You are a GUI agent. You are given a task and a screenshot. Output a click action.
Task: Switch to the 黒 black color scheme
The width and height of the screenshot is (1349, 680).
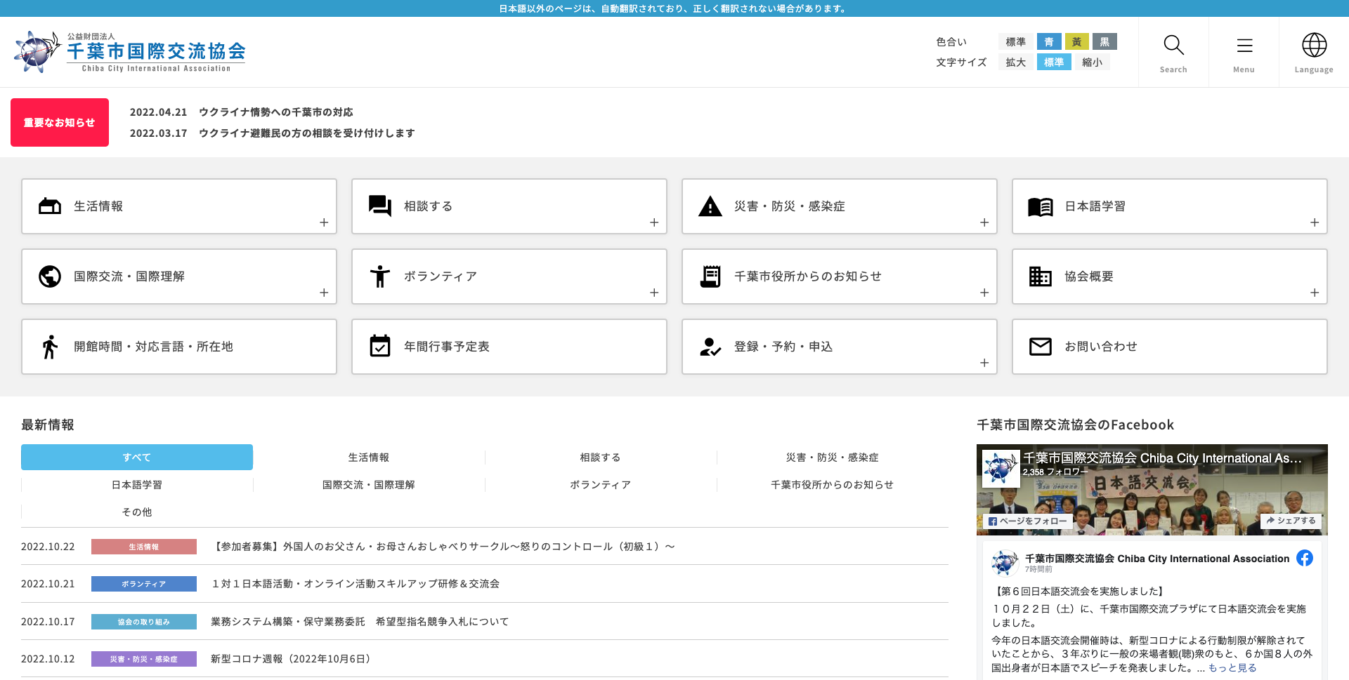[1104, 41]
